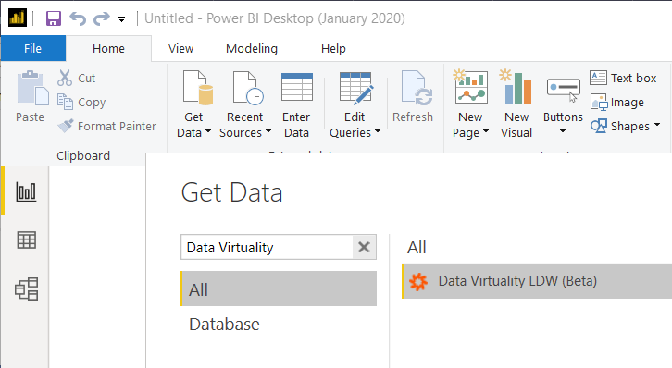Click the orange Data Virtuality gear icon

point(418,282)
